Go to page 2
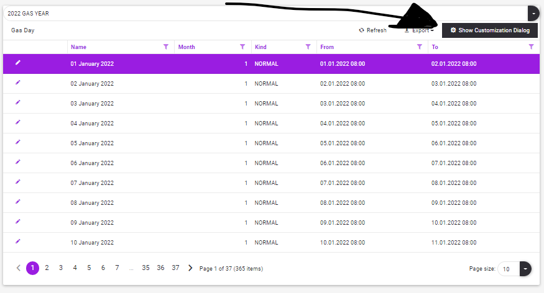Screen dimensions: 544x293 (x=47, y=268)
